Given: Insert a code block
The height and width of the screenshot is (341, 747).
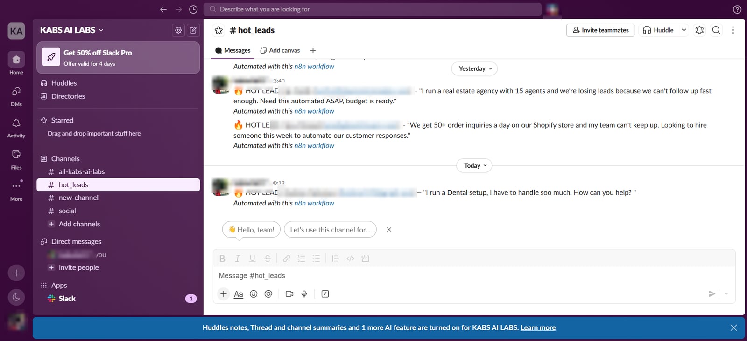Looking at the screenshot, I should coord(366,259).
